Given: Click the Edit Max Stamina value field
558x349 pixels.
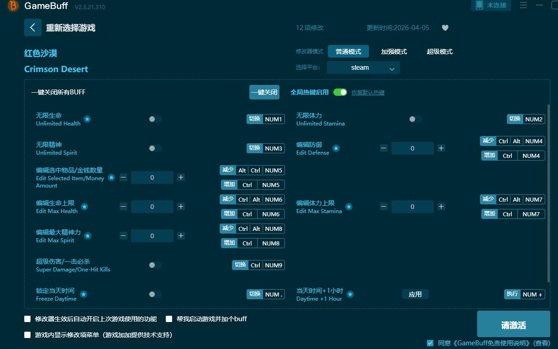Looking at the screenshot, I should coord(412,207).
